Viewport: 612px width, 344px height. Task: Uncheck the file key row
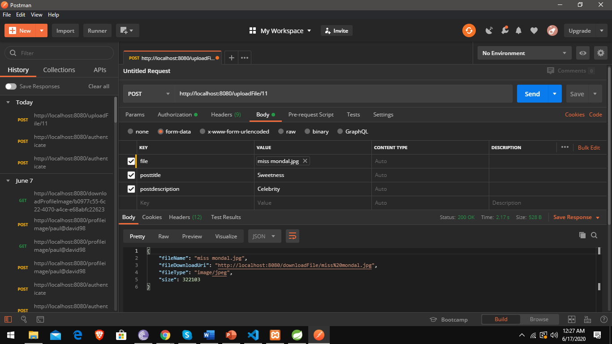(131, 161)
